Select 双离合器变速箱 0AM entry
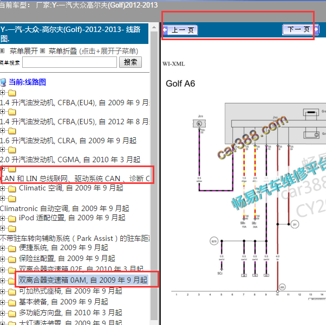Viewport: 326px width, 325px height. point(83,280)
